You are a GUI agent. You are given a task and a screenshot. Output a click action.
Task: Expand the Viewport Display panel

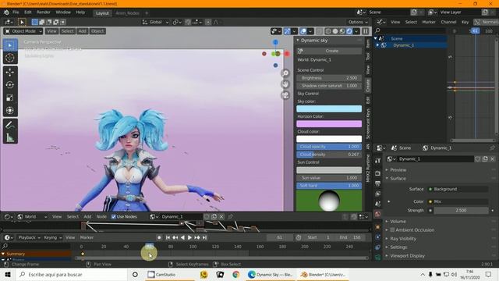(407, 255)
